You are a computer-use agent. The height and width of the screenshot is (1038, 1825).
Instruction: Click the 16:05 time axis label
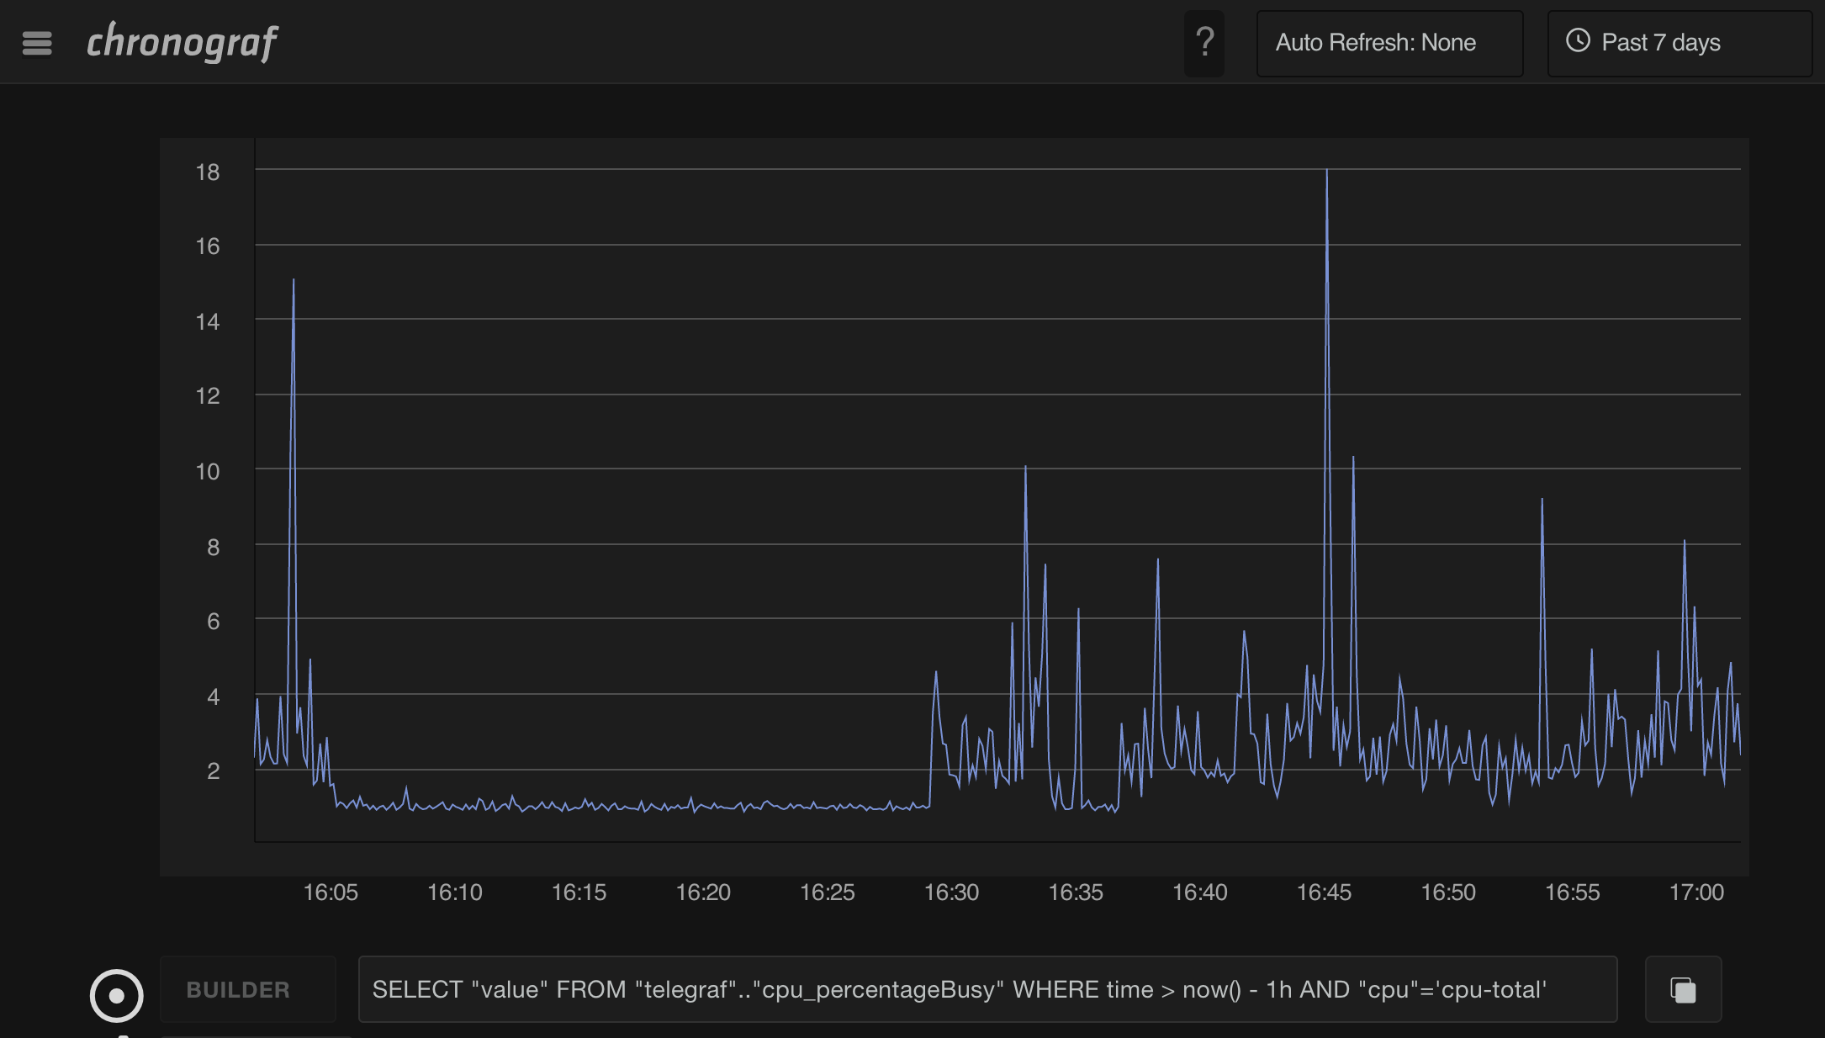331,892
